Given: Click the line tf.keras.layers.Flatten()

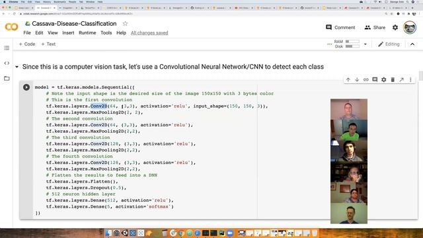Looking at the screenshot, I should (82, 181).
